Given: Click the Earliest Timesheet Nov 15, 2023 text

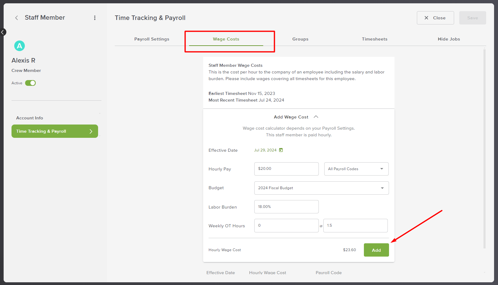Looking at the screenshot, I should (x=242, y=93).
